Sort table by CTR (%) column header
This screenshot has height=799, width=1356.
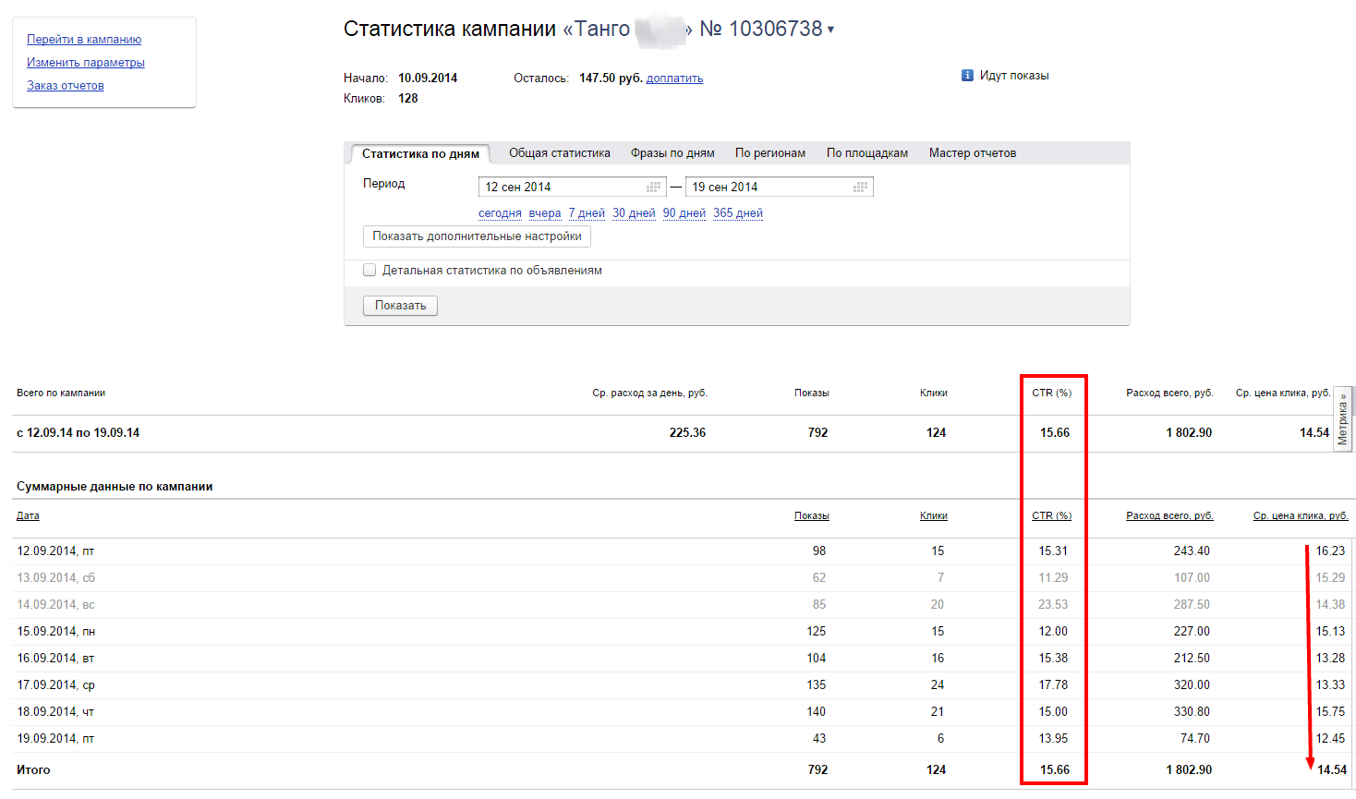tap(1051, 516)
